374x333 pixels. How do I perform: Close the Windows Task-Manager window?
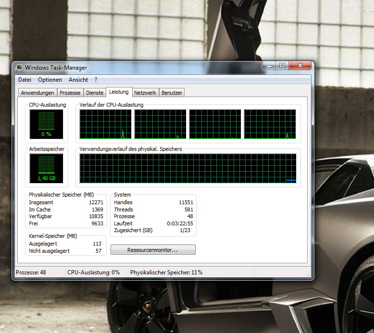[x=300, y=66]
